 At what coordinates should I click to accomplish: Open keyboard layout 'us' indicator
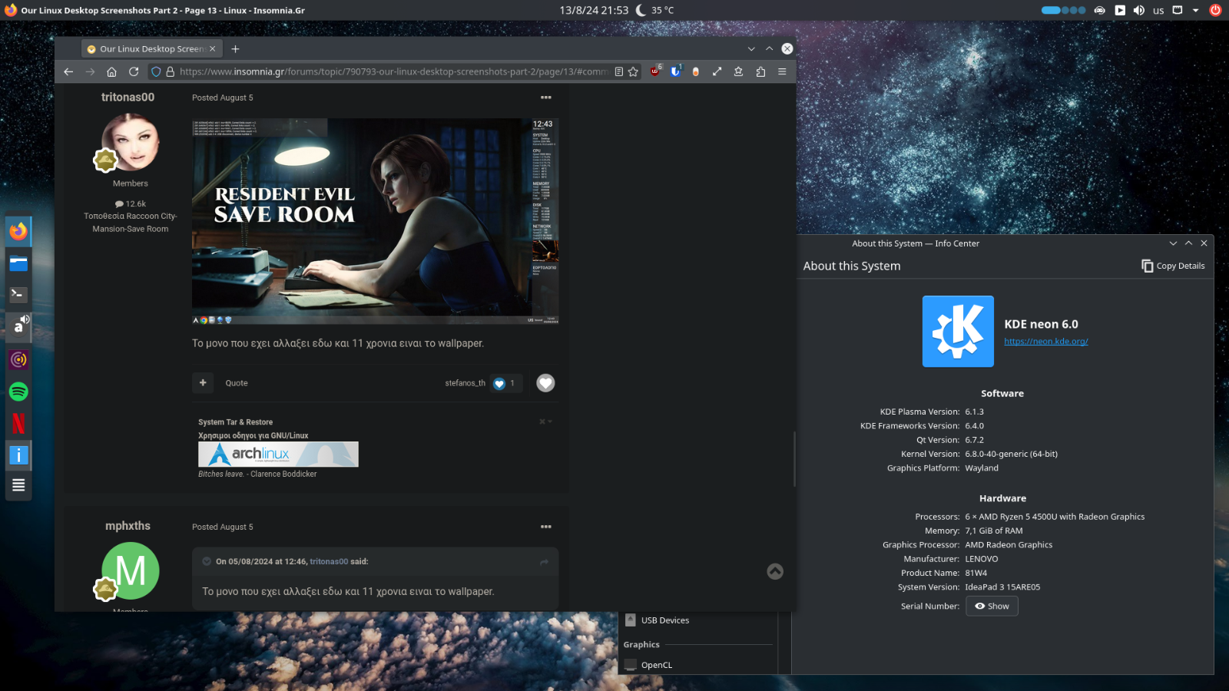[x=1158, y=10]
